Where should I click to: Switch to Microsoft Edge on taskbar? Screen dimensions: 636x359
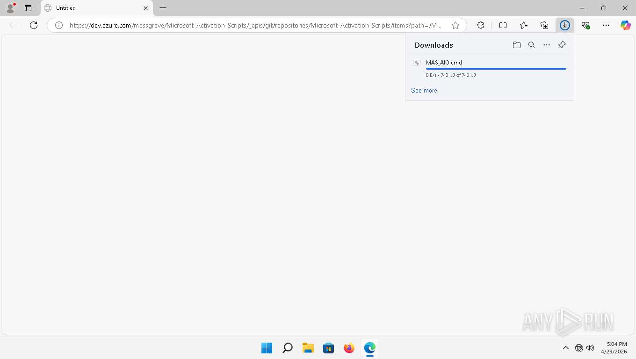tap(369, 348)
